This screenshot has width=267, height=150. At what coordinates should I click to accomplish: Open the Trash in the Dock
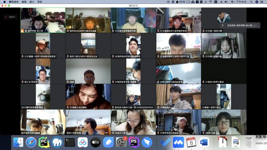tap(248, 142)
